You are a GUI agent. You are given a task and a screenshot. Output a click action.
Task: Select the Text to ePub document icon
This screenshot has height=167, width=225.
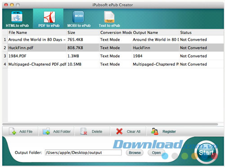109,17
